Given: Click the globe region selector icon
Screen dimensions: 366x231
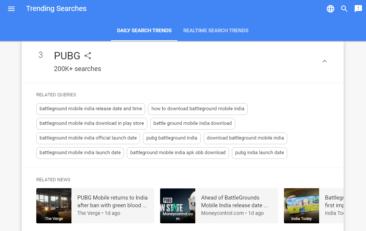Looking at the screenshot, I should [330, 9].
